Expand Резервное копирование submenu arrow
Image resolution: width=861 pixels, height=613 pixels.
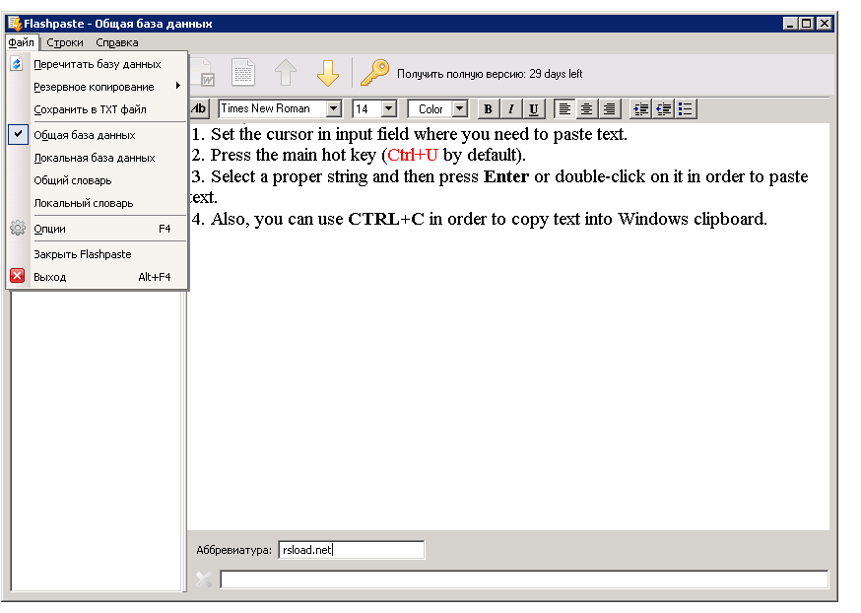click(178, 86)
